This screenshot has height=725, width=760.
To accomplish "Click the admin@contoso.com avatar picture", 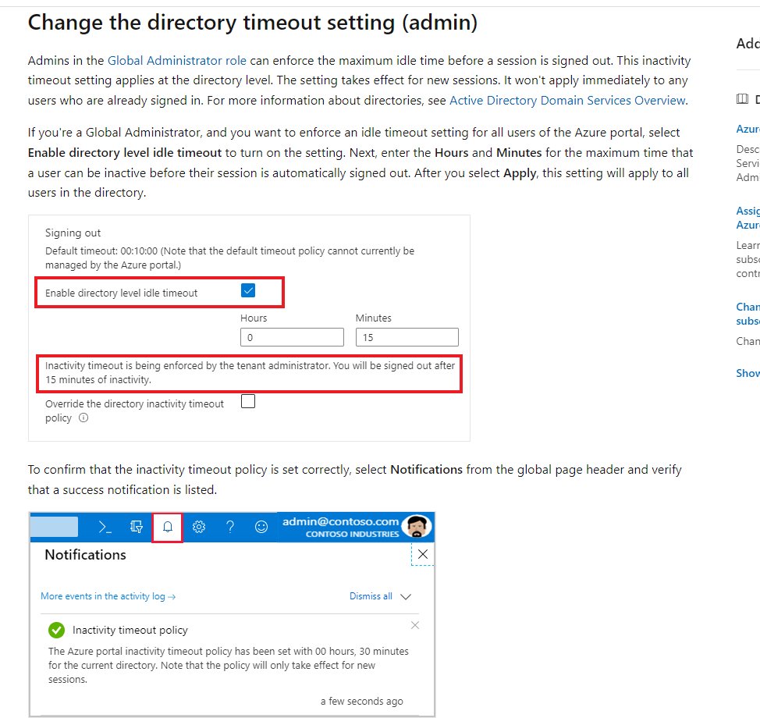I will pos(417,526).
